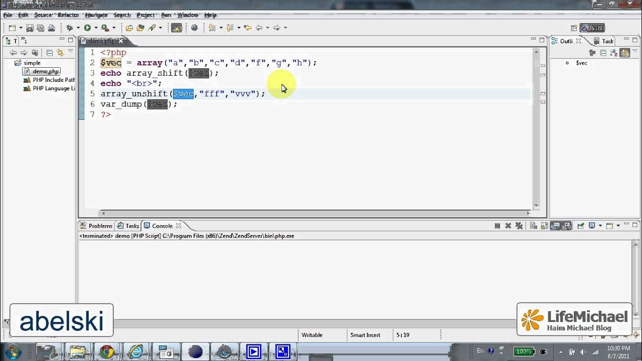
Task: Click Last Edit Location arrow icon
Action: [x=247, y=28]
